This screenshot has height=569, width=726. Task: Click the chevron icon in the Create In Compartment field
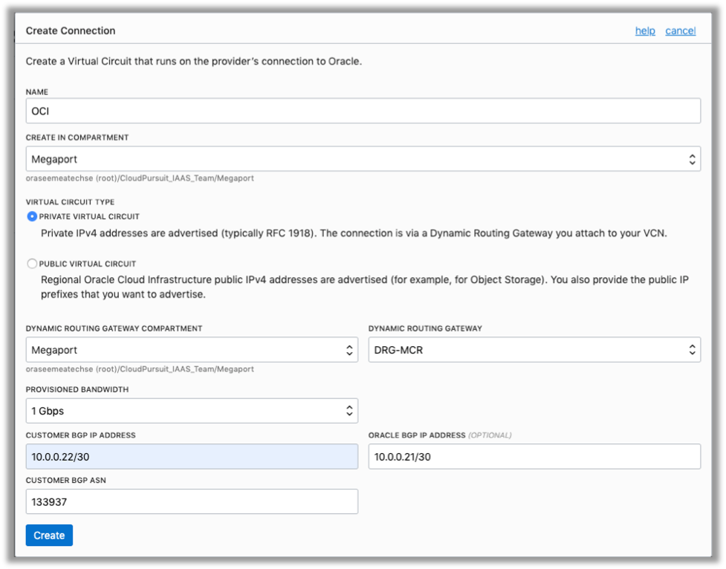point(693,158)
